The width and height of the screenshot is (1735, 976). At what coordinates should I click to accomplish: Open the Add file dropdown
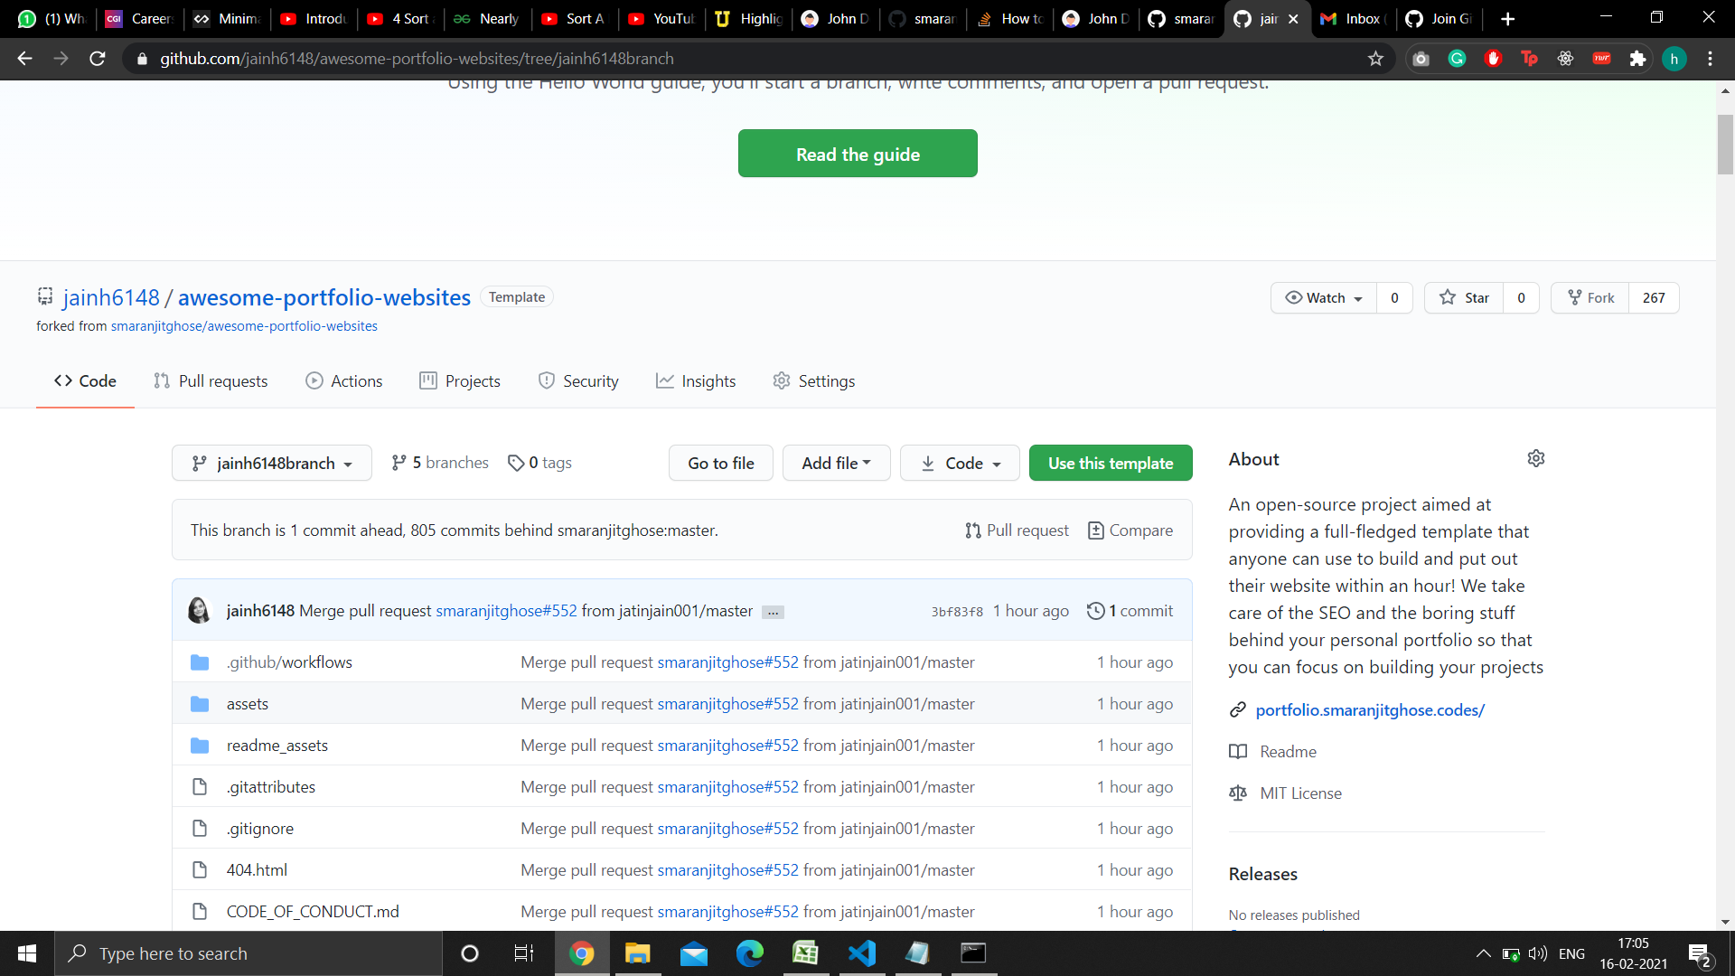click(x=835, y=462)
